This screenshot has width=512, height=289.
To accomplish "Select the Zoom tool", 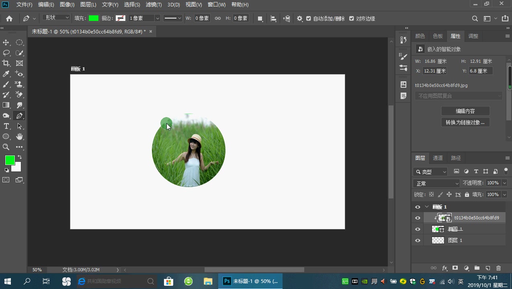I will (x=6, y=147).
